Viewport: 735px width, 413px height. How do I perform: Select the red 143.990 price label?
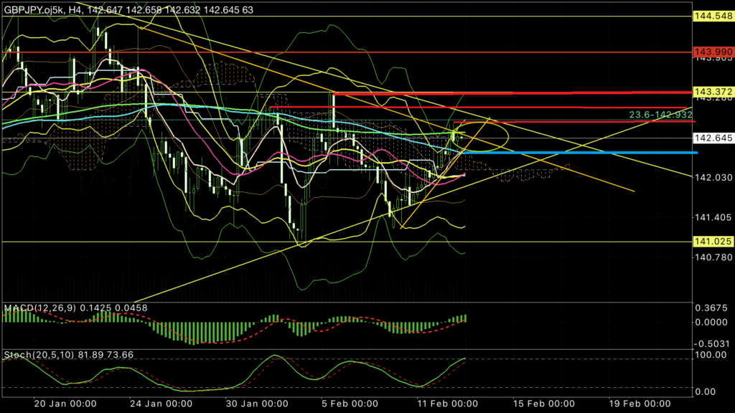pos(713,52)
